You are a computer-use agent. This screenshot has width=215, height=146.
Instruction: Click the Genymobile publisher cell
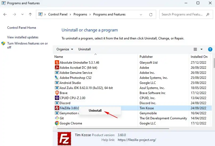point(148,113)
